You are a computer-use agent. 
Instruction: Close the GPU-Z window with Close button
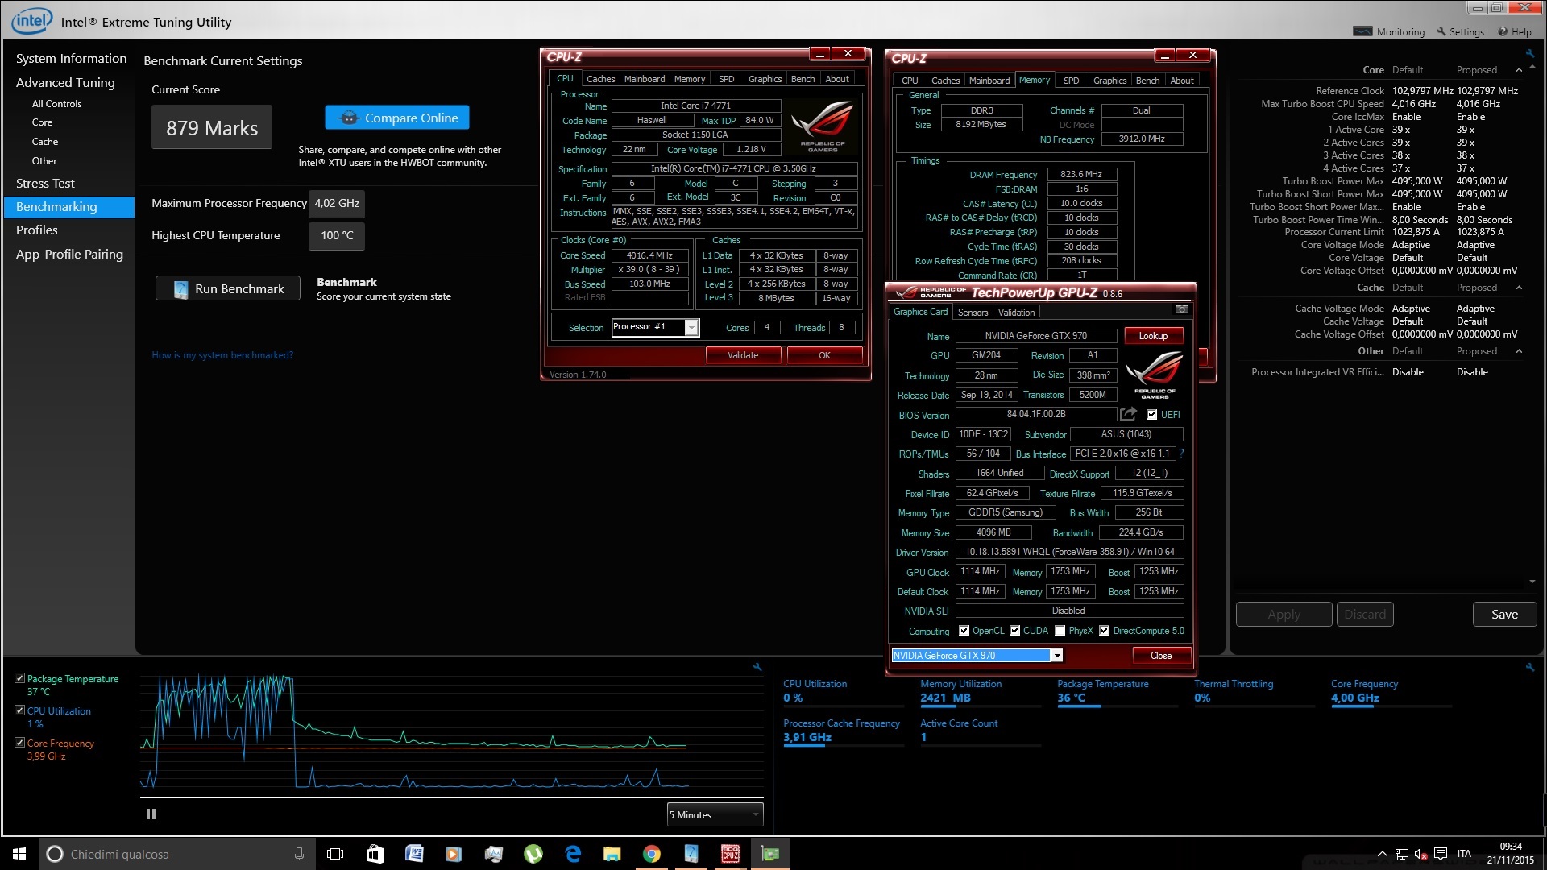(1161, 656)
